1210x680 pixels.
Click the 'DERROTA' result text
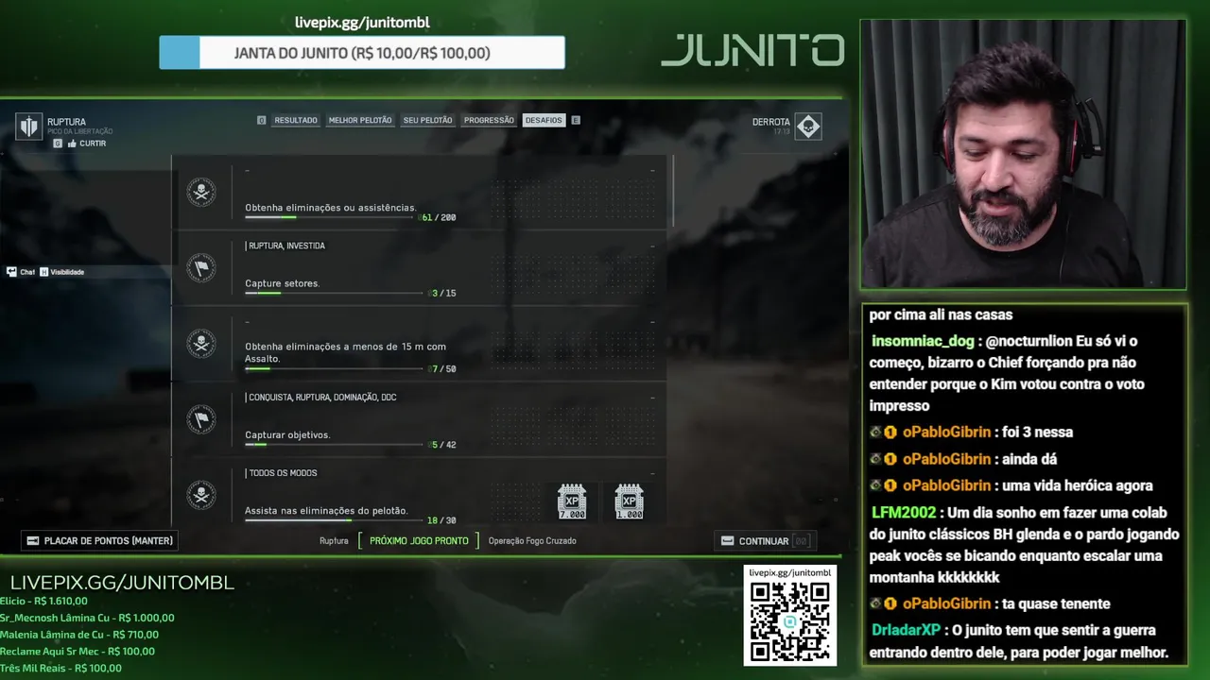tap(771, 122)
